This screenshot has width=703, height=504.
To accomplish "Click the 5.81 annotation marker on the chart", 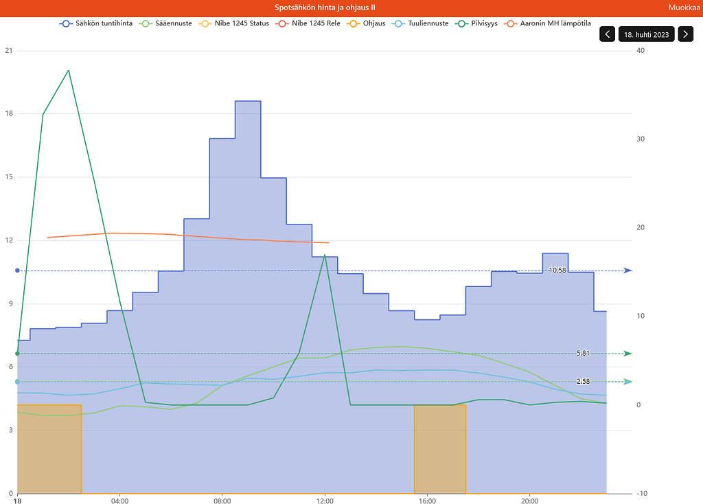I will click(x=583, y=354).
